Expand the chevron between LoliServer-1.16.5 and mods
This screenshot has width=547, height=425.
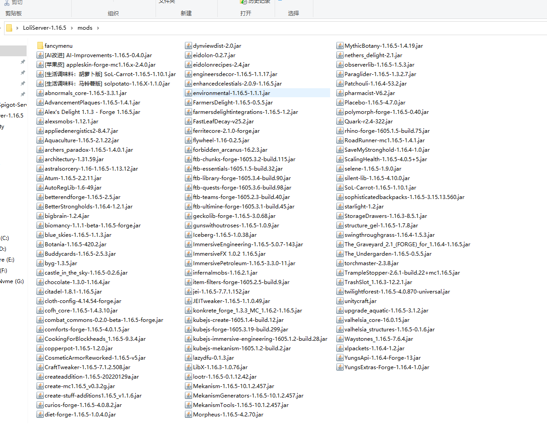(72, 28)
